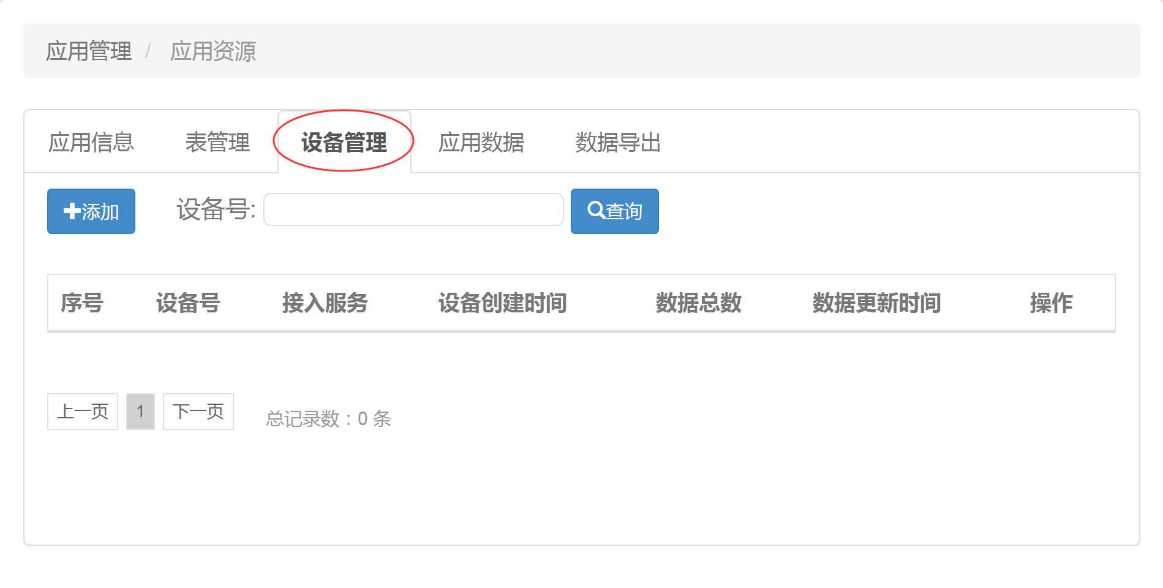Select page 1 in pagination
Viewport: 1163px width, 588px height.
(140, 412)
